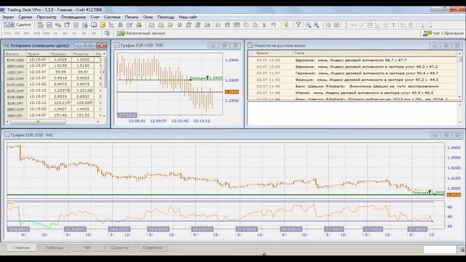This screenshot has height=262, width=466.
Task: Select the GBP/JPY row in quotes
Action: pyautogui.click(x=53, y=115)
